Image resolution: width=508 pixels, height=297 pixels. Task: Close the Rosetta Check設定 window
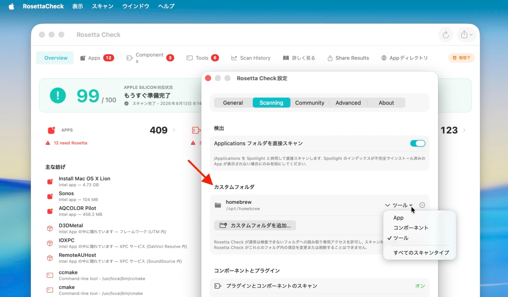pos(208,78)
